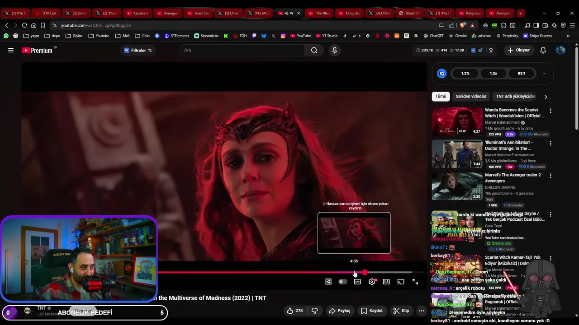
Task: Start voice search with the microphone icon
Action: pyautogui.click(x=335, y=50)
